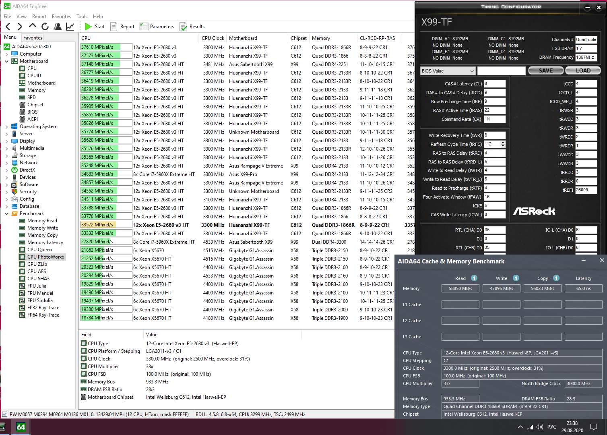Open Results from the toolbar
607x435 pixels.
(192, 27)
